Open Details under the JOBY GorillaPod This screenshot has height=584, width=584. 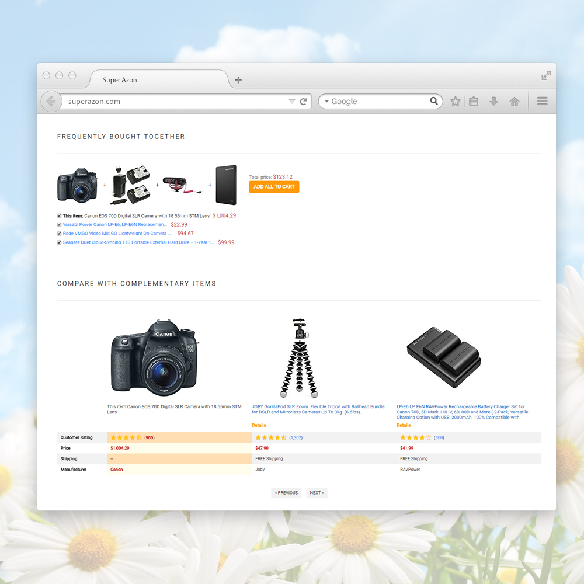coord(259,425)
